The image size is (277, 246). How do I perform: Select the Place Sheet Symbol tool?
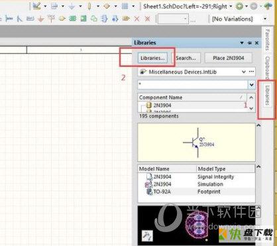(x=73, y=19)
